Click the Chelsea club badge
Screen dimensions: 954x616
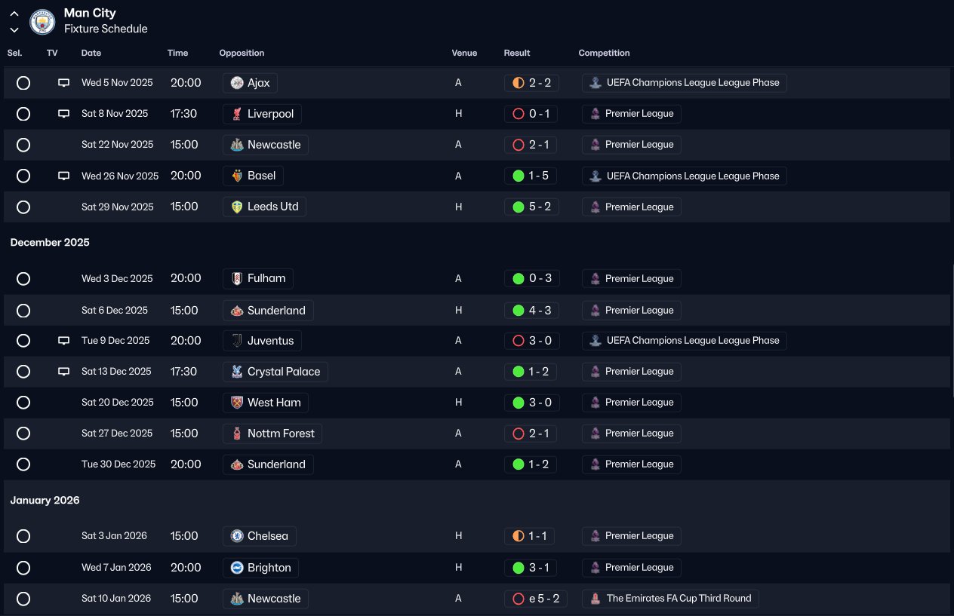(x=237, y=536)
